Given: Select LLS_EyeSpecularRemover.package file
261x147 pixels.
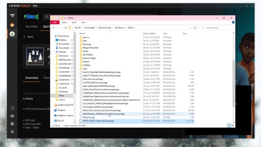Looking at the screenshot, I should coord(98,107).
